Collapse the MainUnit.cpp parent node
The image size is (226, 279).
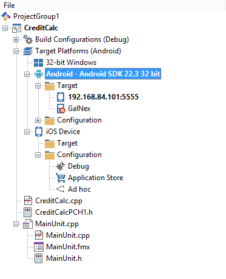click(x=16, y=224)
